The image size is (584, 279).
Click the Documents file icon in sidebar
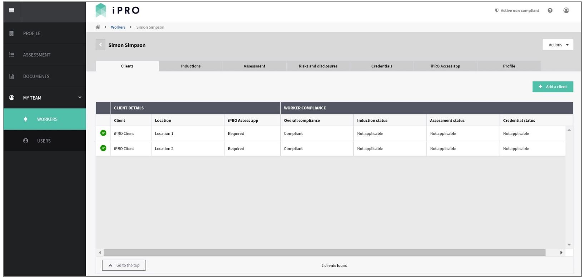(x=11, y=76)
